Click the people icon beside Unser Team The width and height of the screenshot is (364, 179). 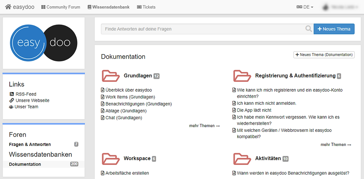coord(11,107)
